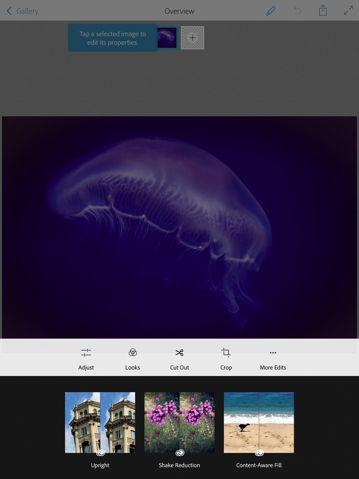Select the jellyfish layer thumbnail
Viewport: 359px width, 479px height.
pos(167,38)
